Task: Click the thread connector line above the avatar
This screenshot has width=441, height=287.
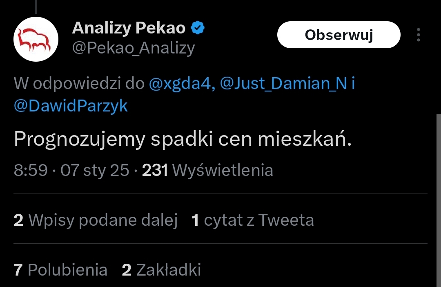Action: pyautogui.click(x=36, y=6)
